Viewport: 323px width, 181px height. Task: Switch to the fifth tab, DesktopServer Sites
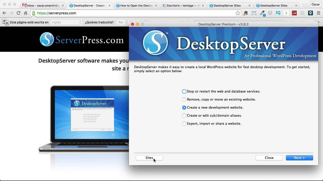click(x=230, y=5)
